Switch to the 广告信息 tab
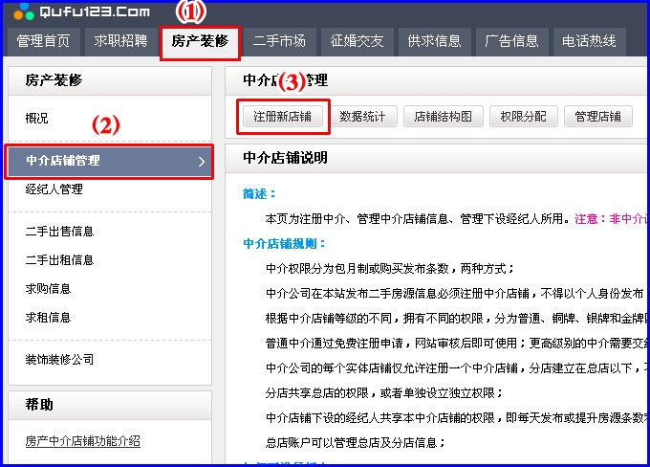 pyautogui.click(x=511, y=41)
